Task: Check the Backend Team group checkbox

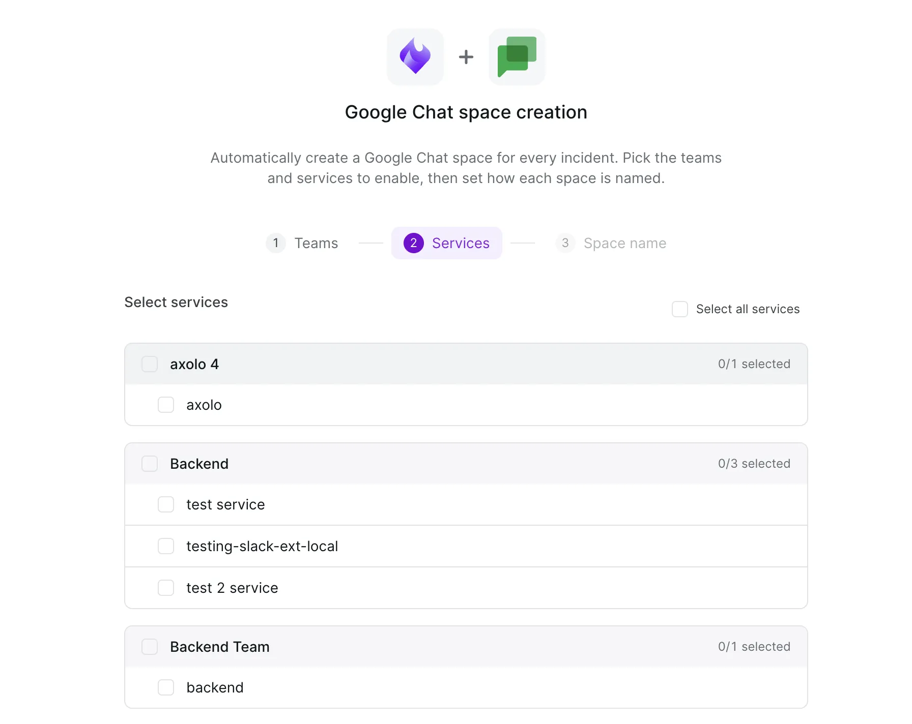Action: pos(150,647)
